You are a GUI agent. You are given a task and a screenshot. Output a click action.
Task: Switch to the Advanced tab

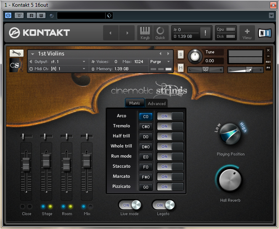click(x=157, y=103)
